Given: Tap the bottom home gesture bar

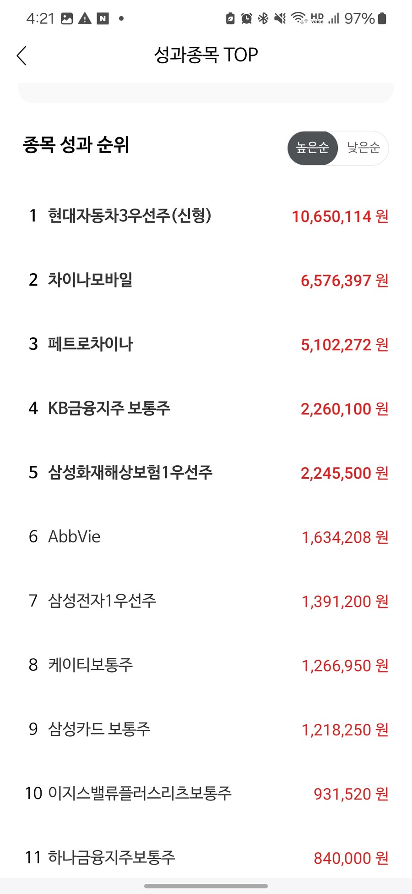Looking at the screenshot, I should coord(206,886).
